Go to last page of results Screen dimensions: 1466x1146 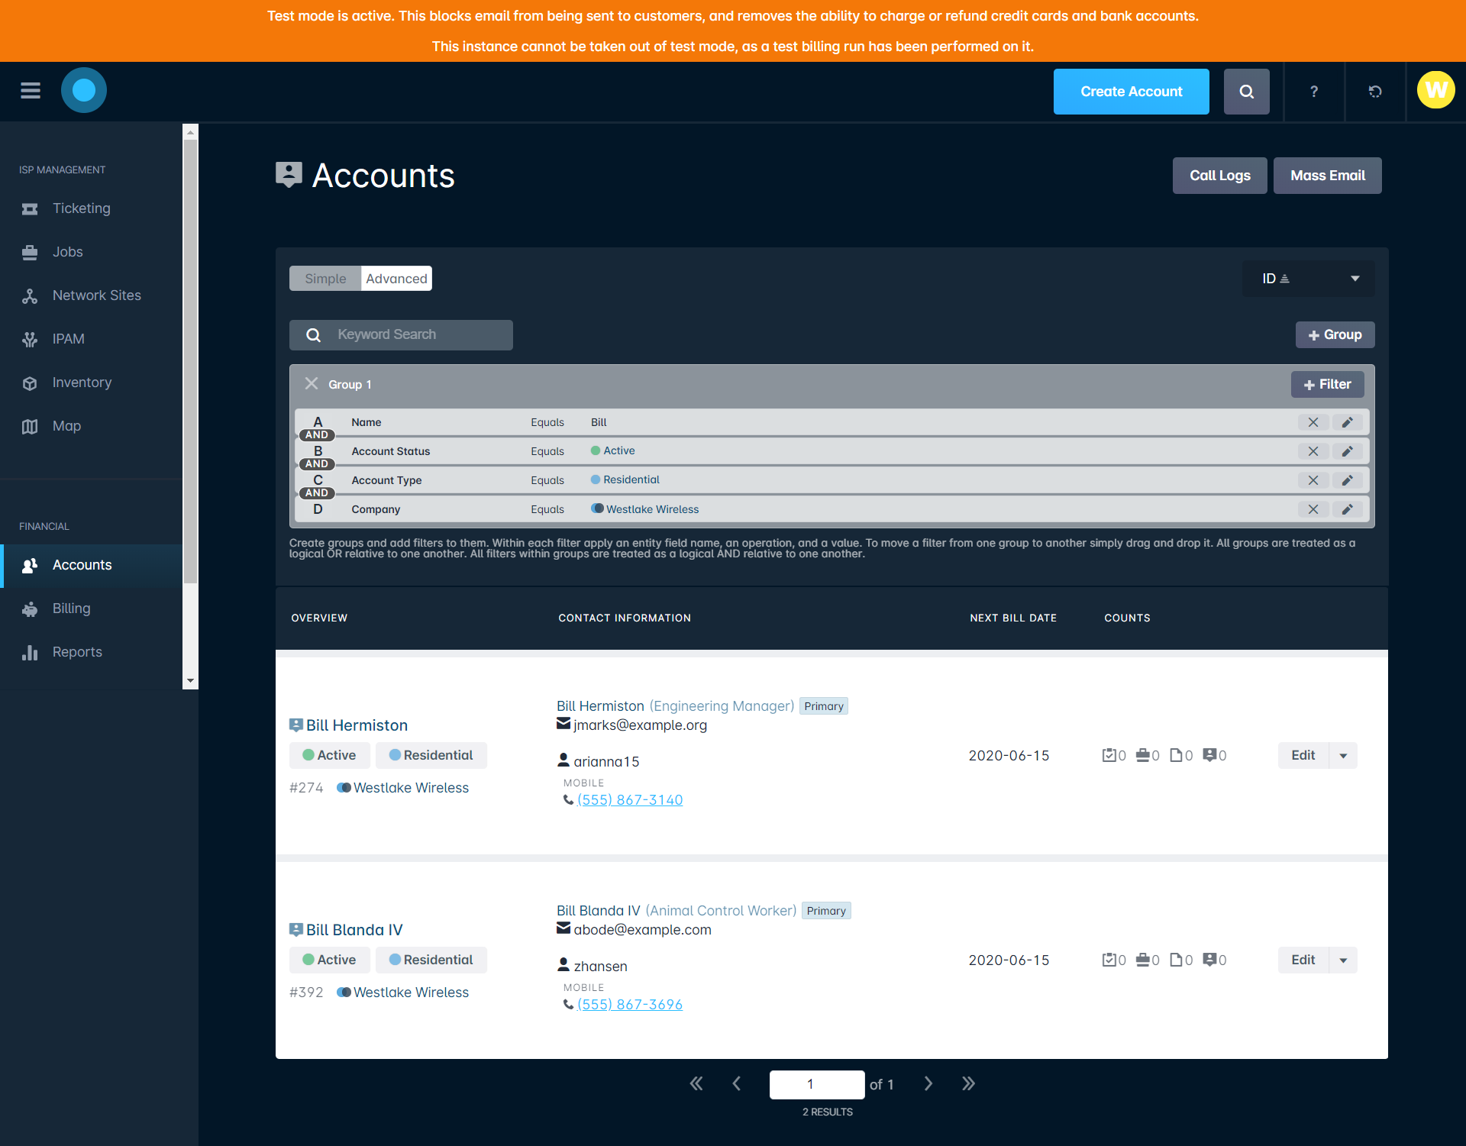click(968, 1083)
